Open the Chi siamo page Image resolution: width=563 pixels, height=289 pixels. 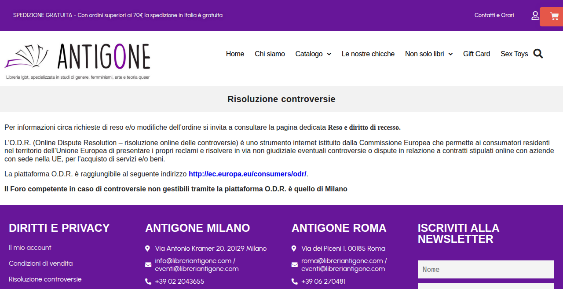coord(270,54)
